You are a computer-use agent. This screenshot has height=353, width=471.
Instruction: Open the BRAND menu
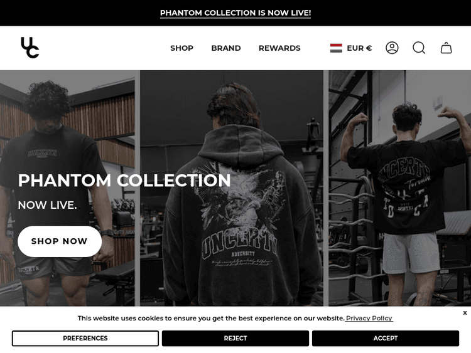pos(226,48)
